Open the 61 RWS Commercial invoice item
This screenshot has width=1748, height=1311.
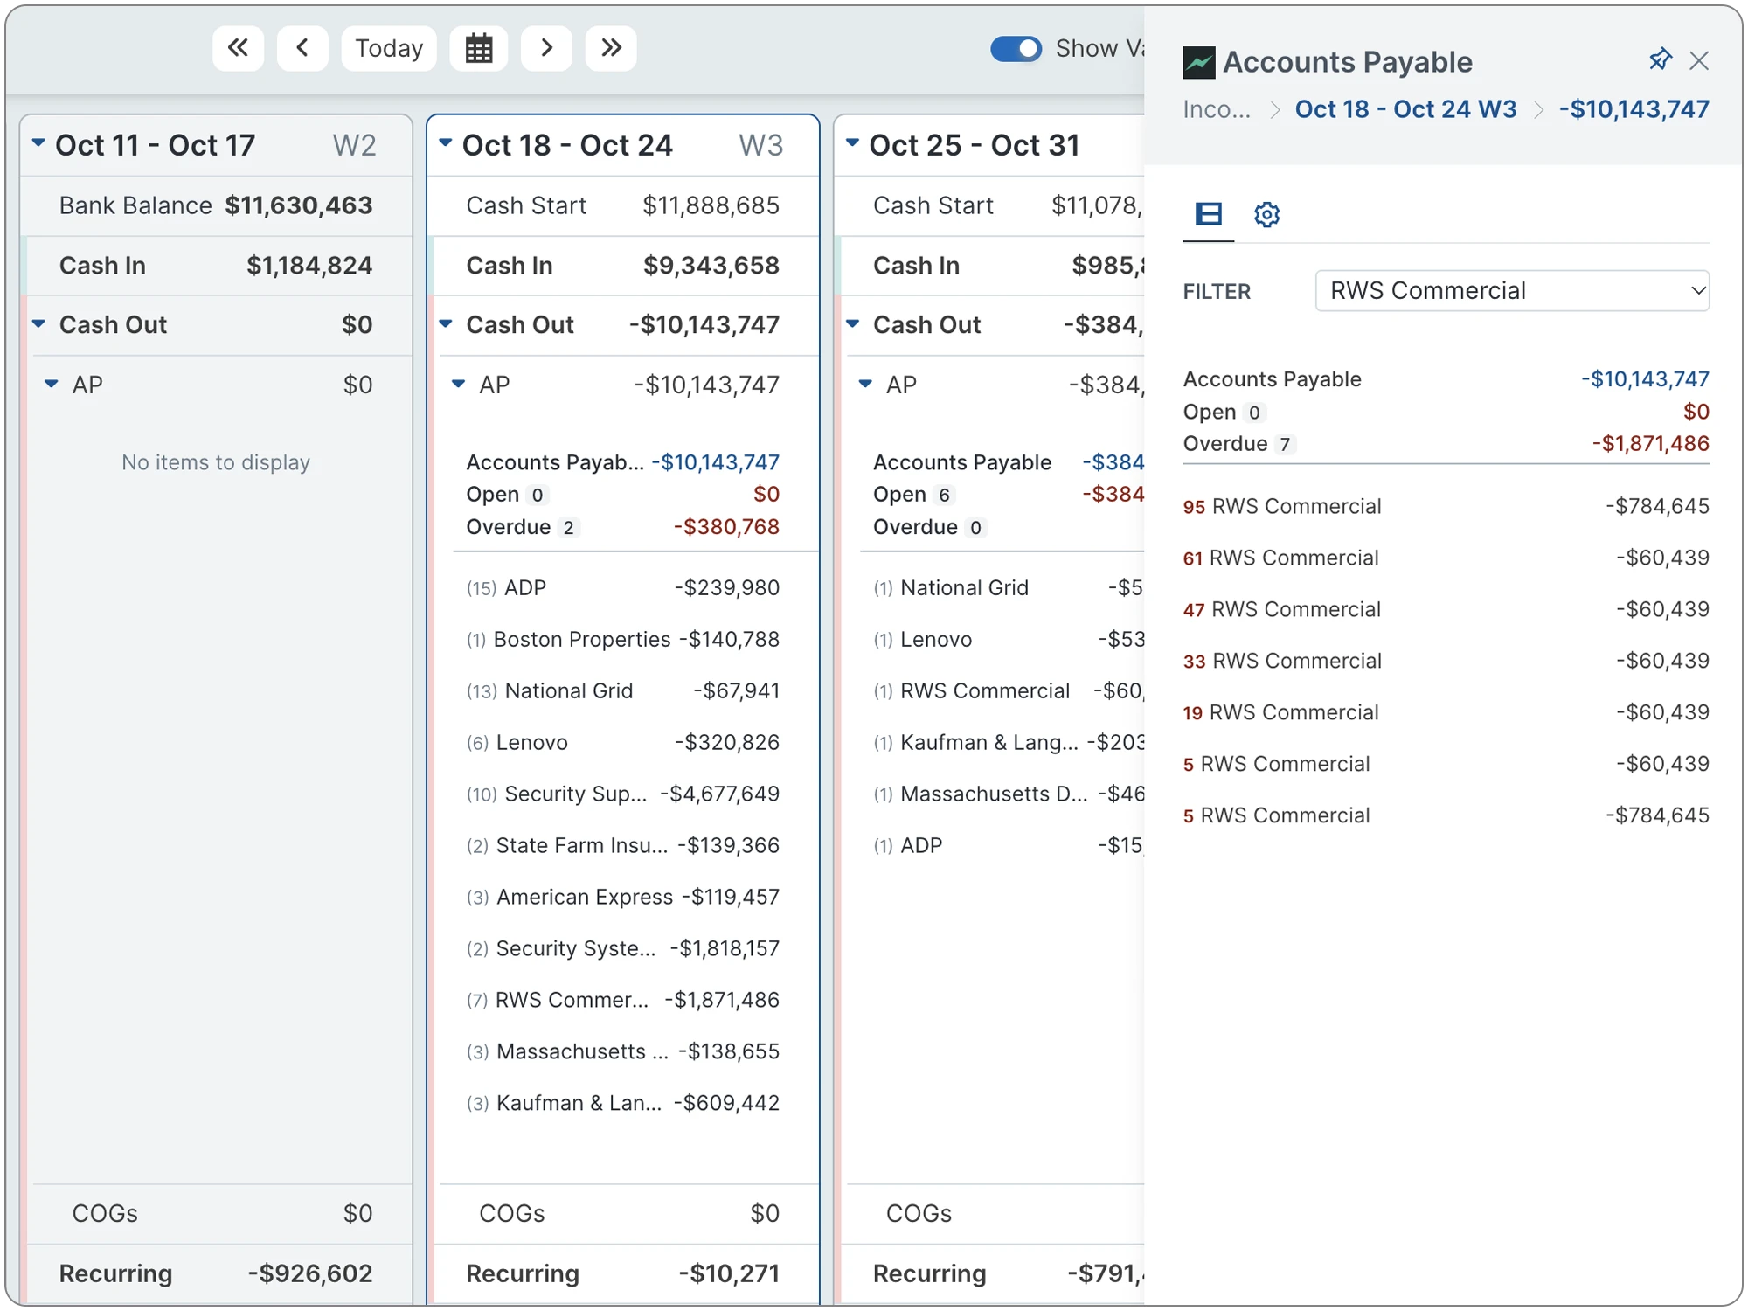pos(1446,558)
